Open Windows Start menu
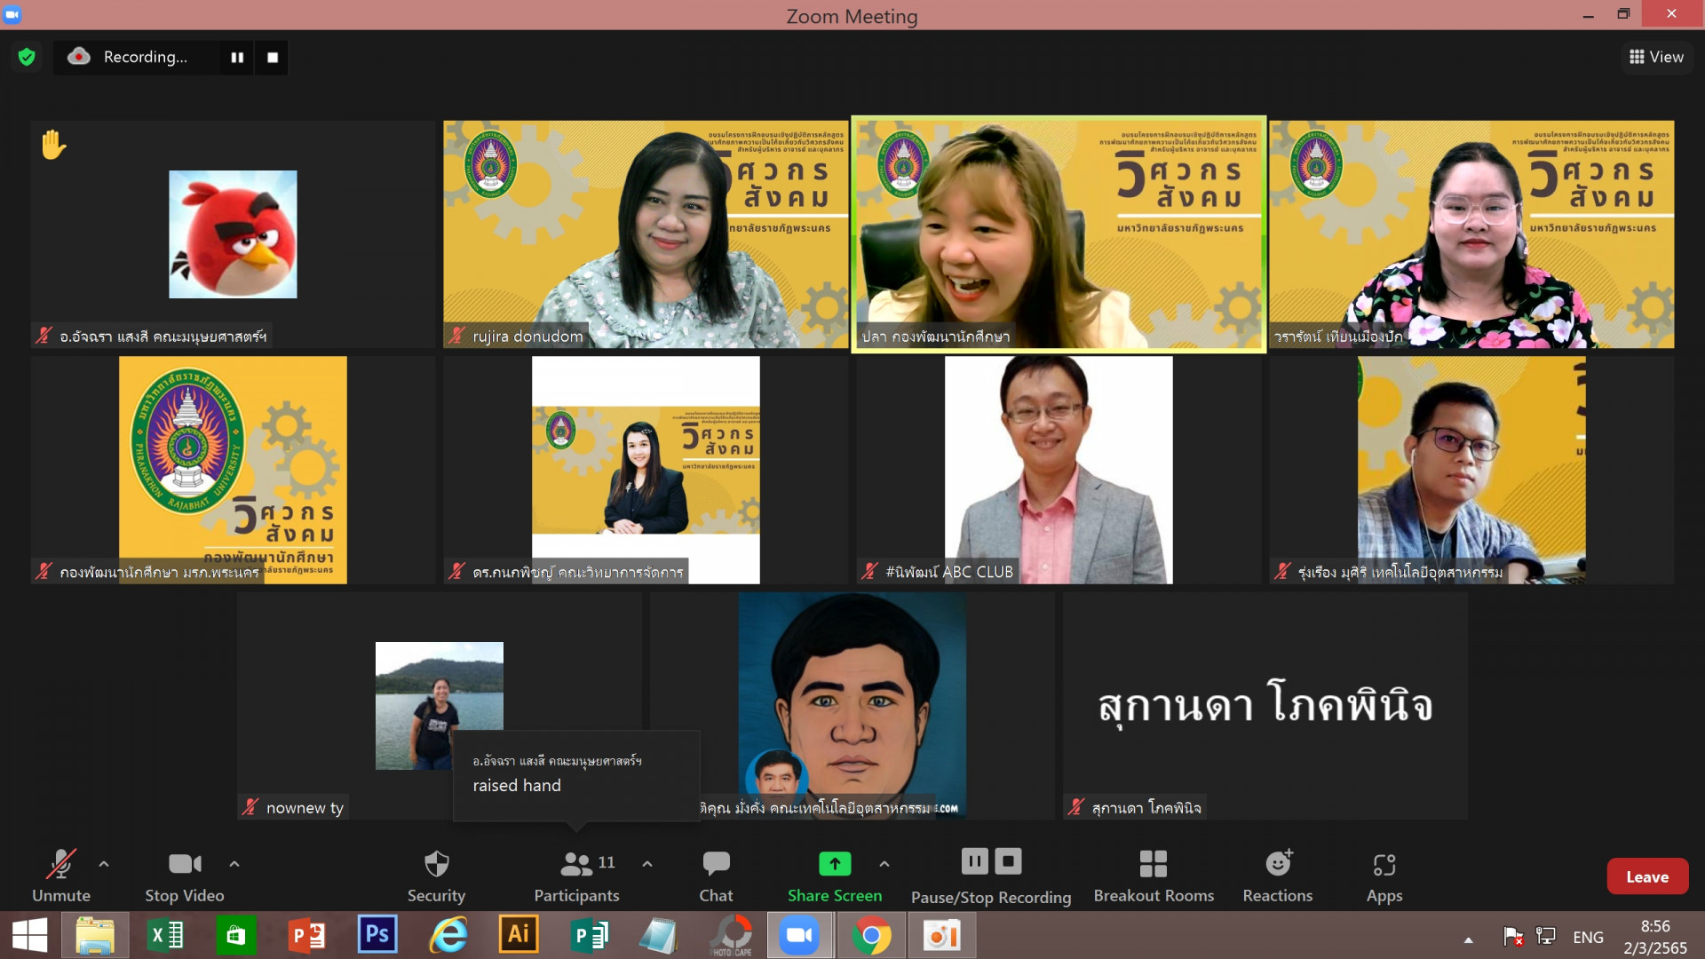1705x959 pixels. coord(29,936)
